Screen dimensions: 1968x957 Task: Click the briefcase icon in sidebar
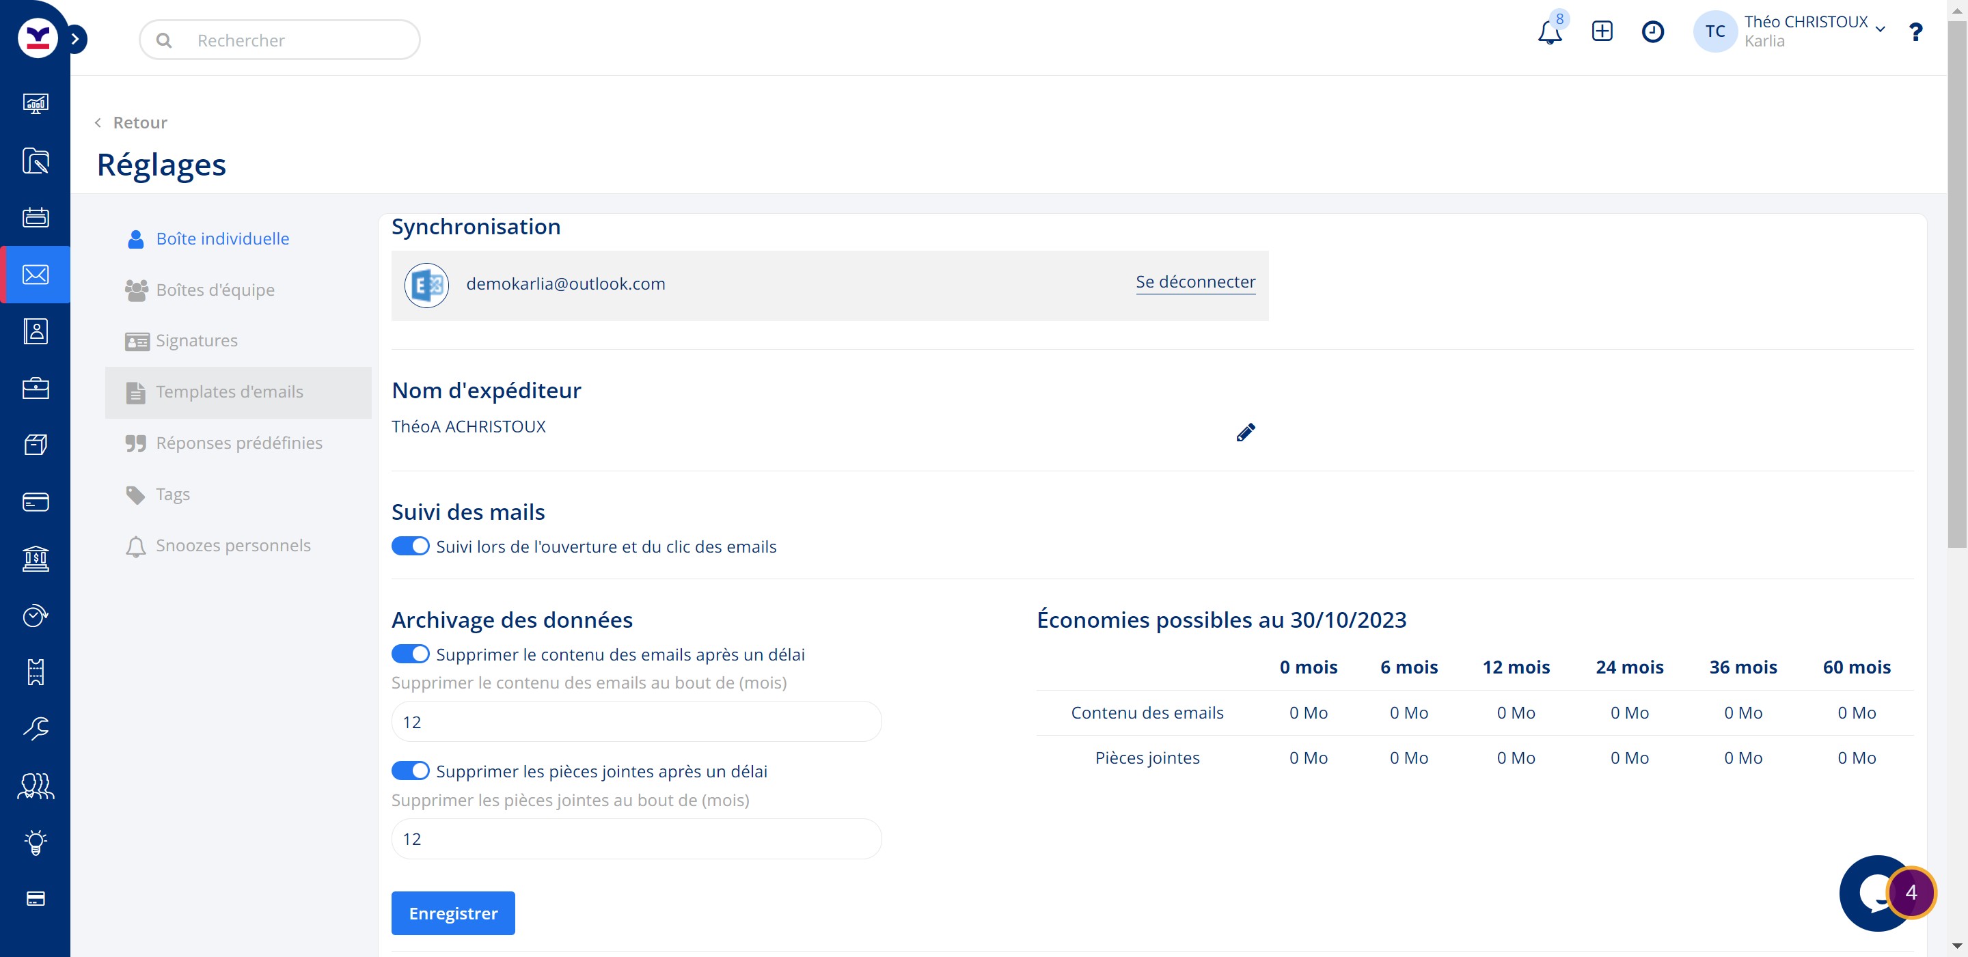coord(35,388)
